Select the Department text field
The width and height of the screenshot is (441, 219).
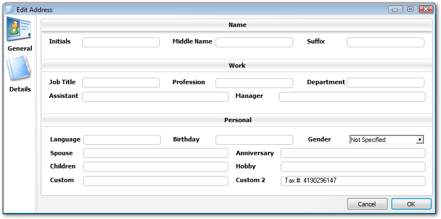tap(385, 83)
